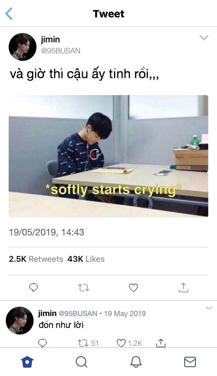
Task: Expand options chevron on the reply tweet
Action: (x=209, y=308)
